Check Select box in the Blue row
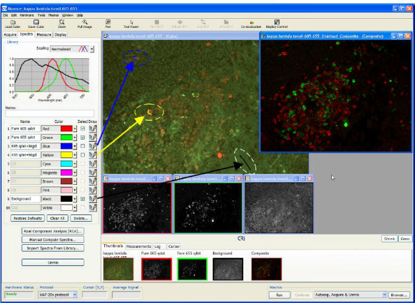 coord(83,146)
